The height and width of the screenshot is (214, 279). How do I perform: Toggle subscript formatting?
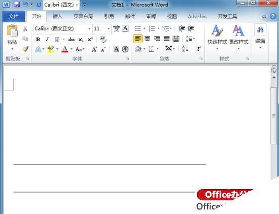click(x=81, y=40)
